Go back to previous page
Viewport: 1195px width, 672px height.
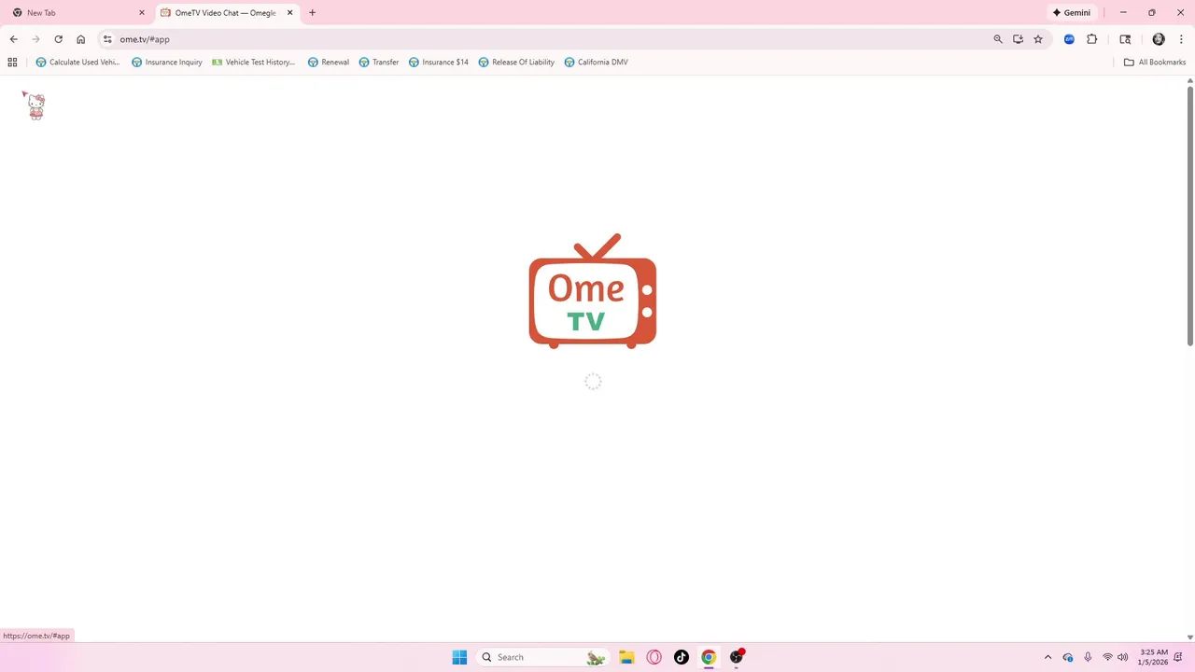[13, 39]
